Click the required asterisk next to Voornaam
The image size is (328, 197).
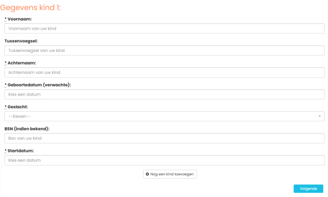(5, 19)
